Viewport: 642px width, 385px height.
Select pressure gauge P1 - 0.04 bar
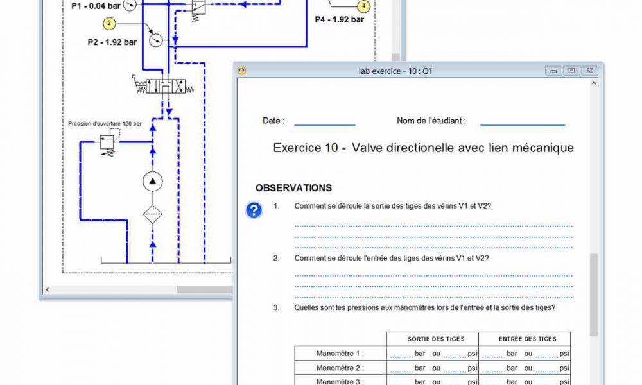tap(128, 5)
